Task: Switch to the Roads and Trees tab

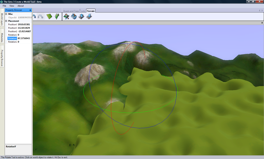Action: [71, 11]
